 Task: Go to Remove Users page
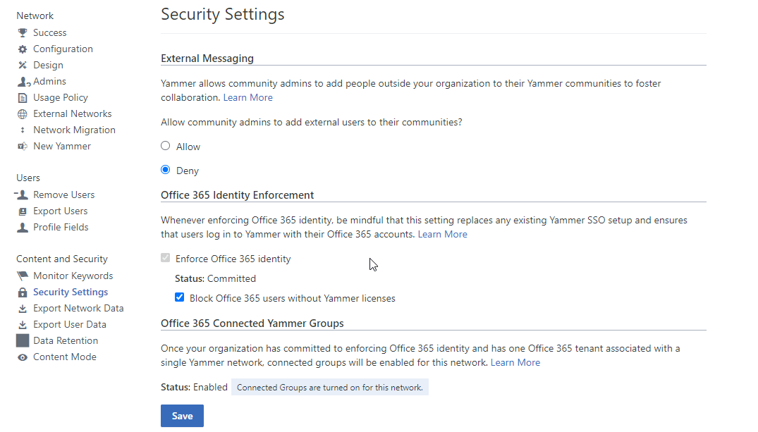(63, 195)
